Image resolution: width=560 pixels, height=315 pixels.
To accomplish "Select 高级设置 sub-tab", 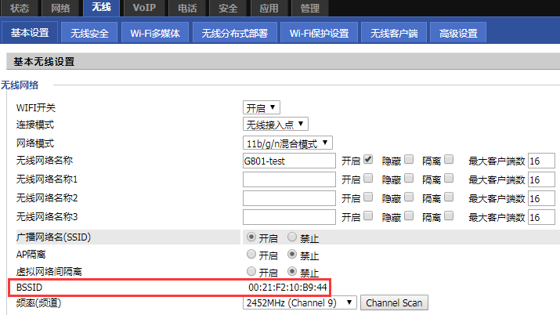I will coord(458,33).
